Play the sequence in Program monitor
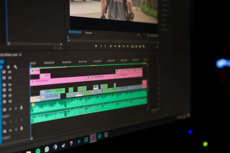The image size is (230, 153). (x=119, y=46)
